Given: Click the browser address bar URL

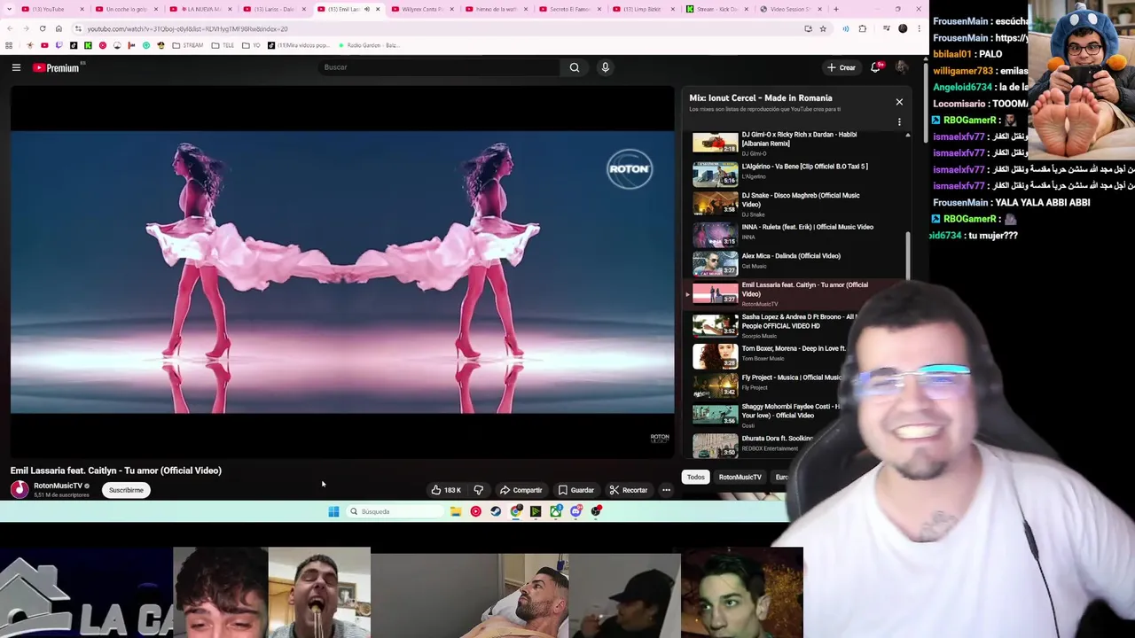Looking at the screenshot, I should [187, 28].
